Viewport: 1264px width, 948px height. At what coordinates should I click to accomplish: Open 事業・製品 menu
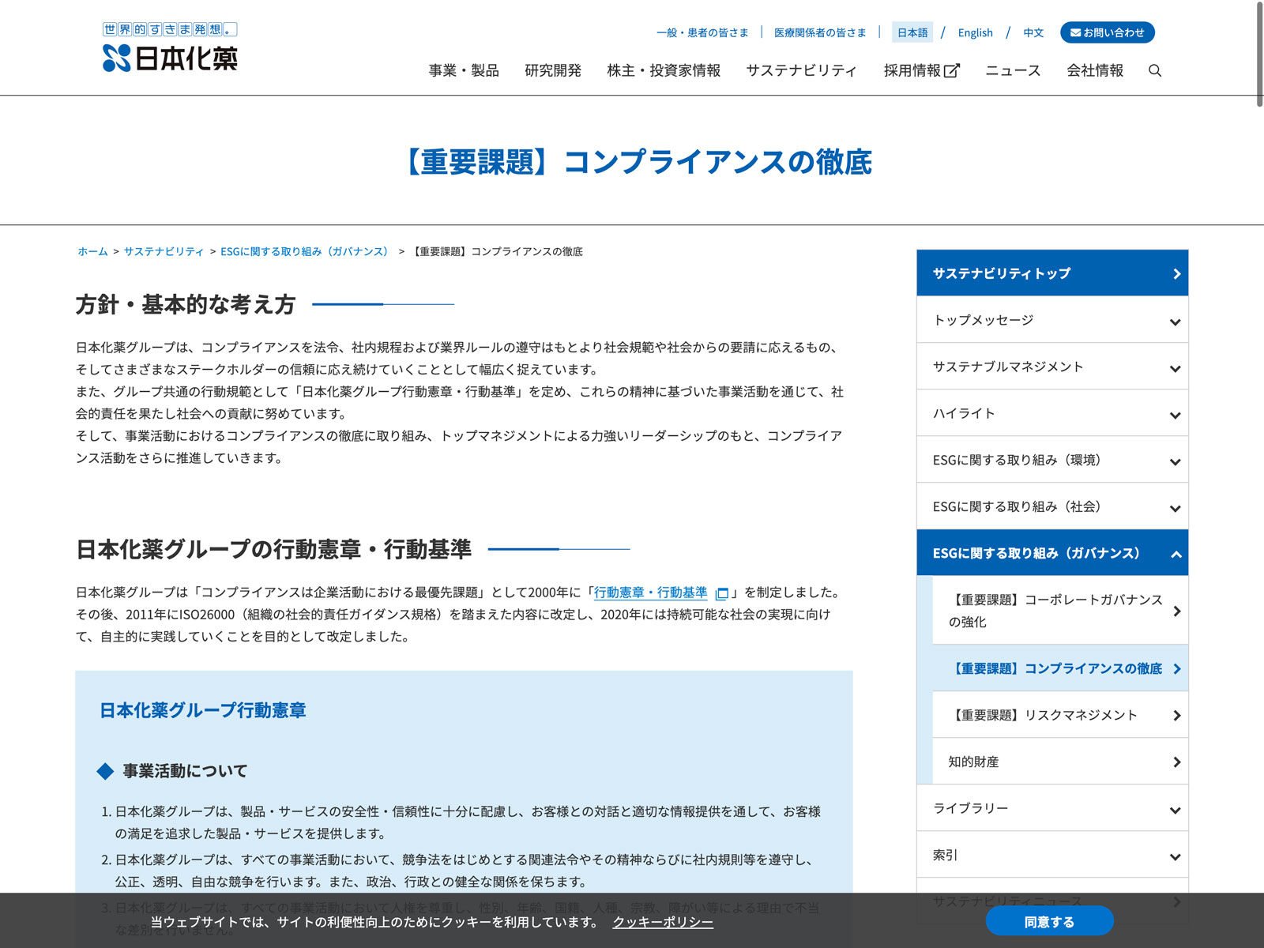pyautogui.click(x=464, y=71)
